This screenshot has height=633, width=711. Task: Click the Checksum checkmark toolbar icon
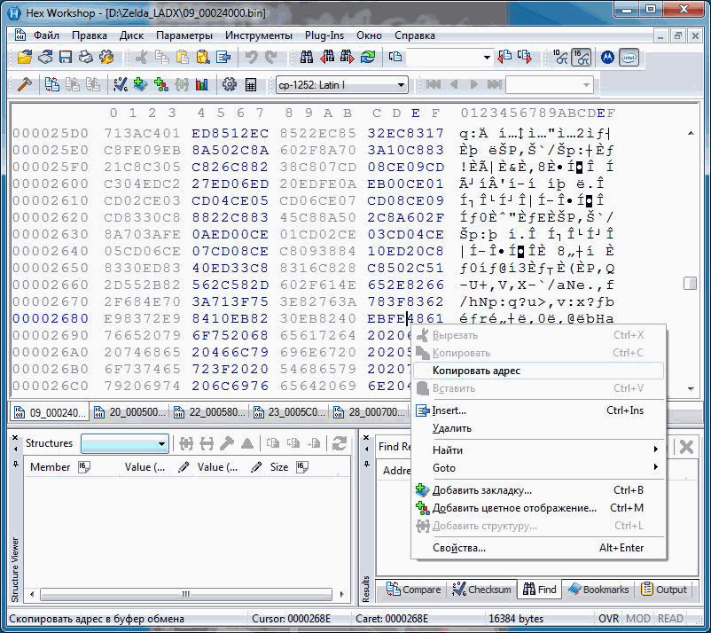[x=121, y=84]
